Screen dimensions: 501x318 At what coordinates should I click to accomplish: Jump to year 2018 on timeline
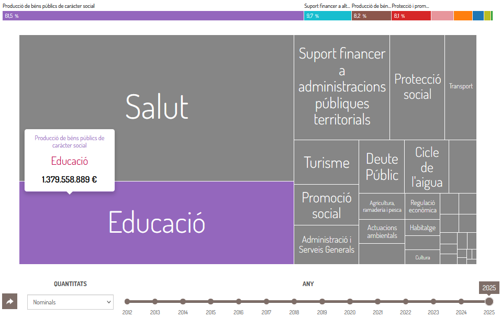tap(294, 301)
